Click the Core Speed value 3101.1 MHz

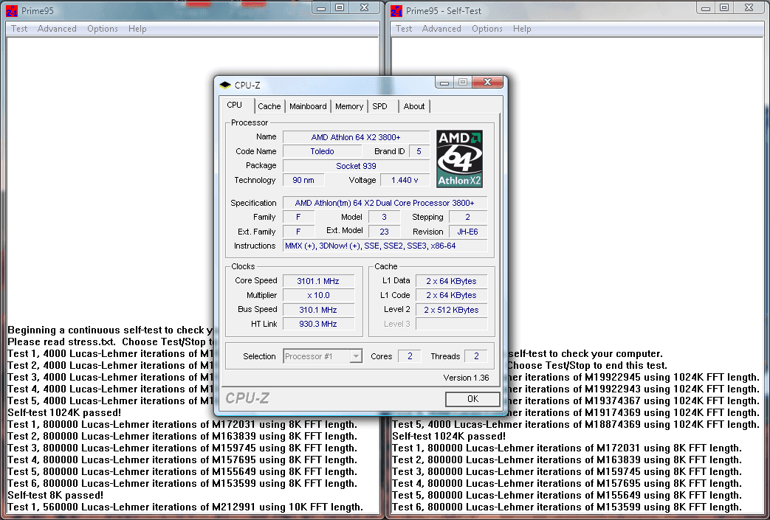[x=318, y=281]
